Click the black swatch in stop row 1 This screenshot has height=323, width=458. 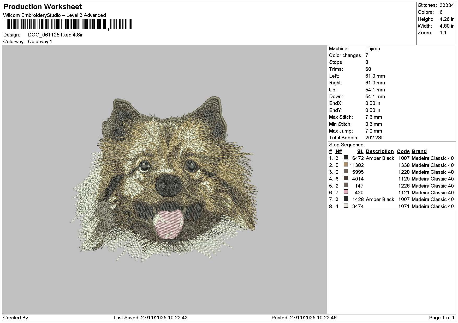tap(346, 158)
